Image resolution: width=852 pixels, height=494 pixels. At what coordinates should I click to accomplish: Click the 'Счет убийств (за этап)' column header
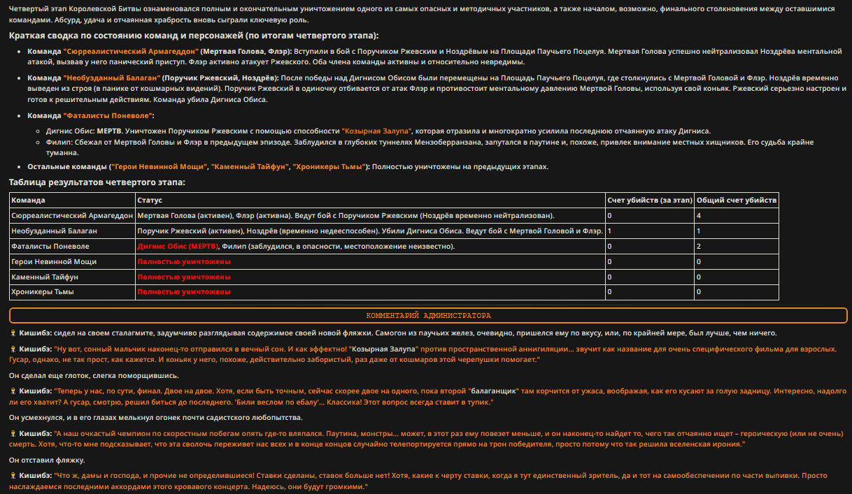650,201
